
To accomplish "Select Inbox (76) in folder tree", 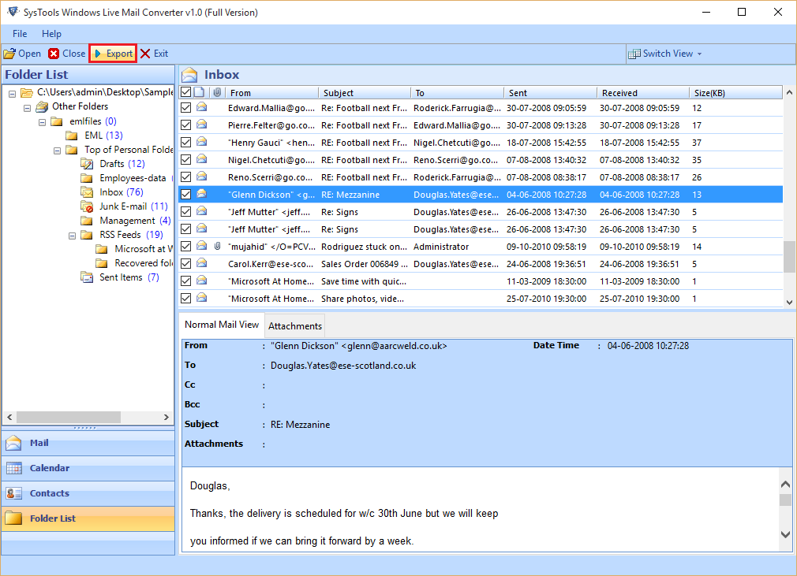I will coord(121,192).
